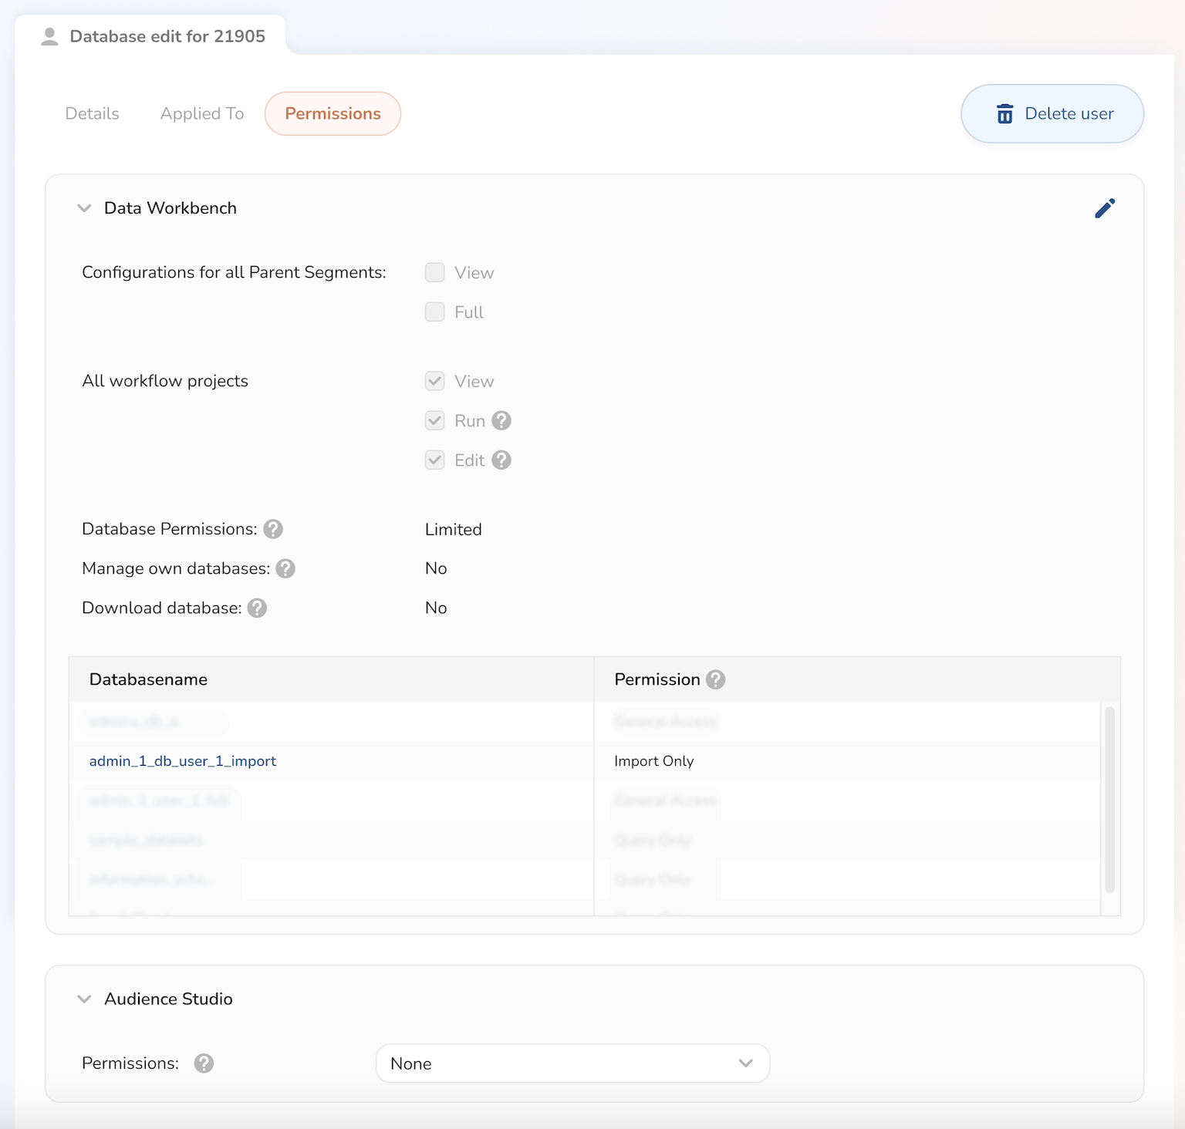Switch to the Details tab
Viewport: 1185px width, 1129px height.
pos(93,113)
